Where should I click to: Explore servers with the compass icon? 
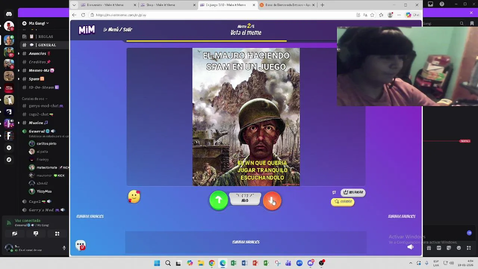(9, 160)
